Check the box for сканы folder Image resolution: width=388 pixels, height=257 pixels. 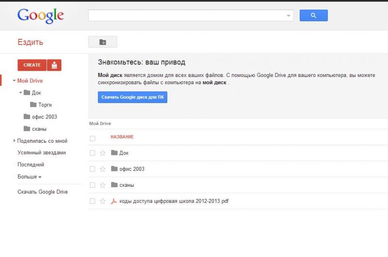coord(92,185)
